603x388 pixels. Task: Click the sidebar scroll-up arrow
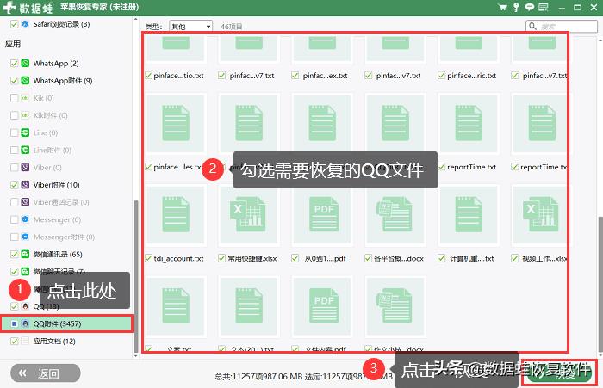135,20
